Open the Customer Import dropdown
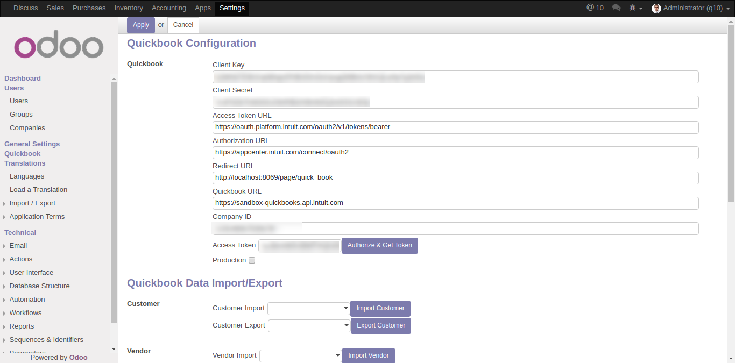 click(x=309, y=309)
